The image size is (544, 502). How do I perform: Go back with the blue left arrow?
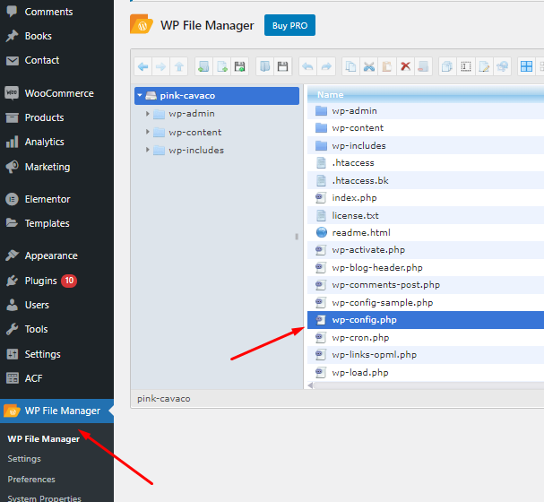[x=142, y=66]
